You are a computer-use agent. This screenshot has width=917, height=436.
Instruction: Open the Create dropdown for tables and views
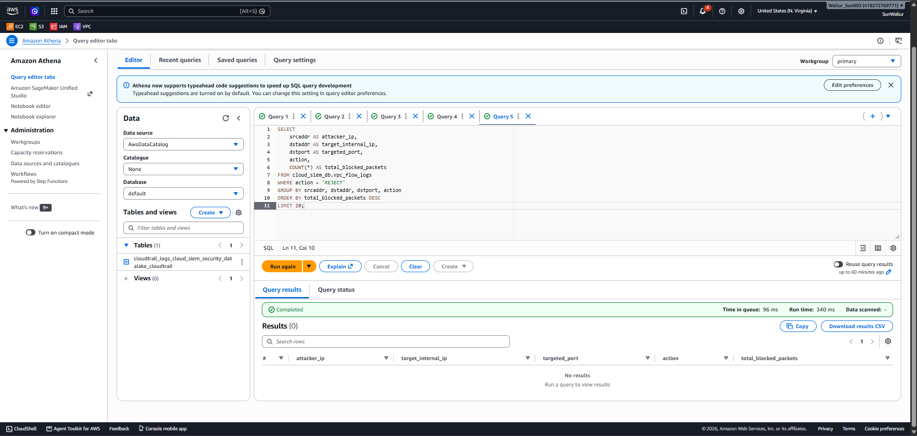(210, 213)
